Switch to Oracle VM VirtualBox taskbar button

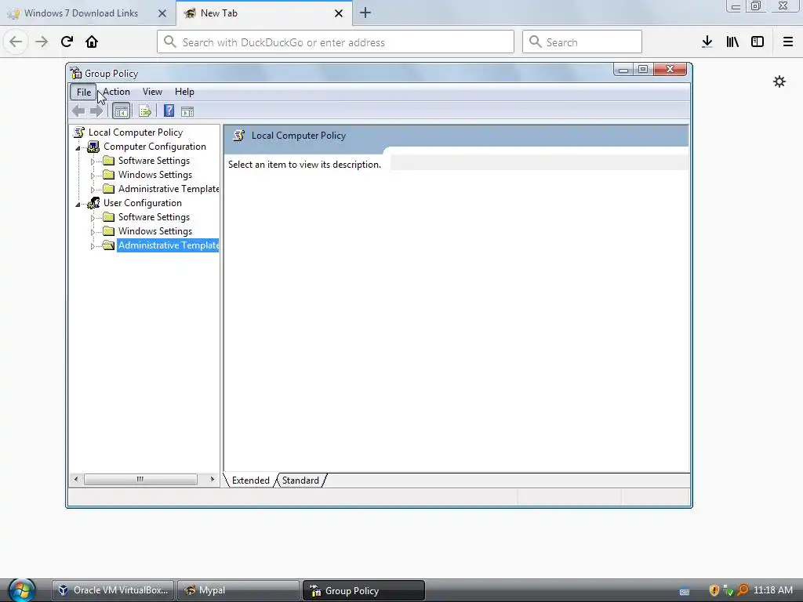[x=113, y=590]
